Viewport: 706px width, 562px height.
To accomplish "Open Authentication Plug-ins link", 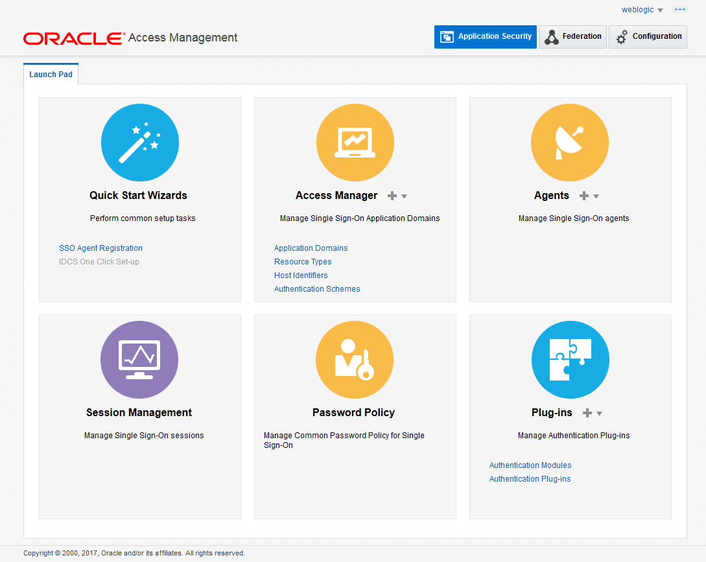I will [530, 478].
